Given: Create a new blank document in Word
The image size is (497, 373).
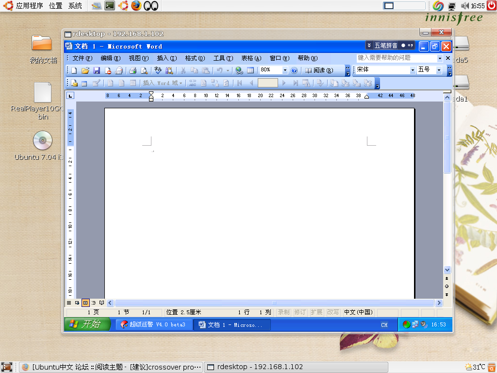Looking at the screenshot, I should 74,70.
